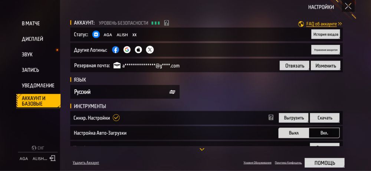Link account via X (Twitter) icon
Image resolution: width=371 pixels, height=171 pixels.
150,50
